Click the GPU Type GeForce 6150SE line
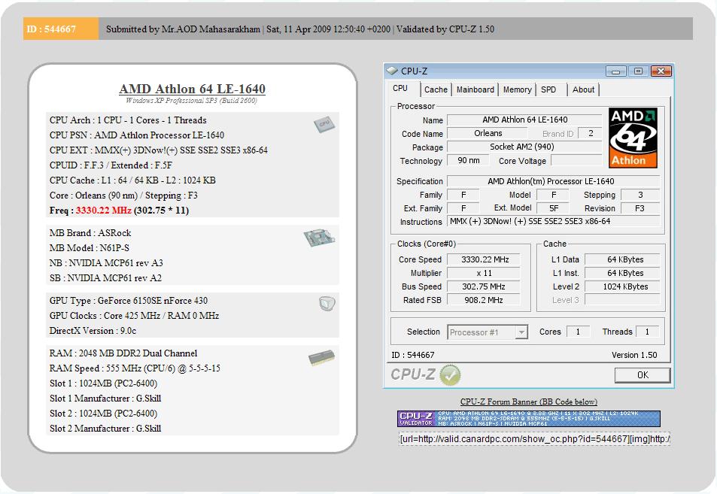This screenshot has height=494, width=717. click(129, 301)
